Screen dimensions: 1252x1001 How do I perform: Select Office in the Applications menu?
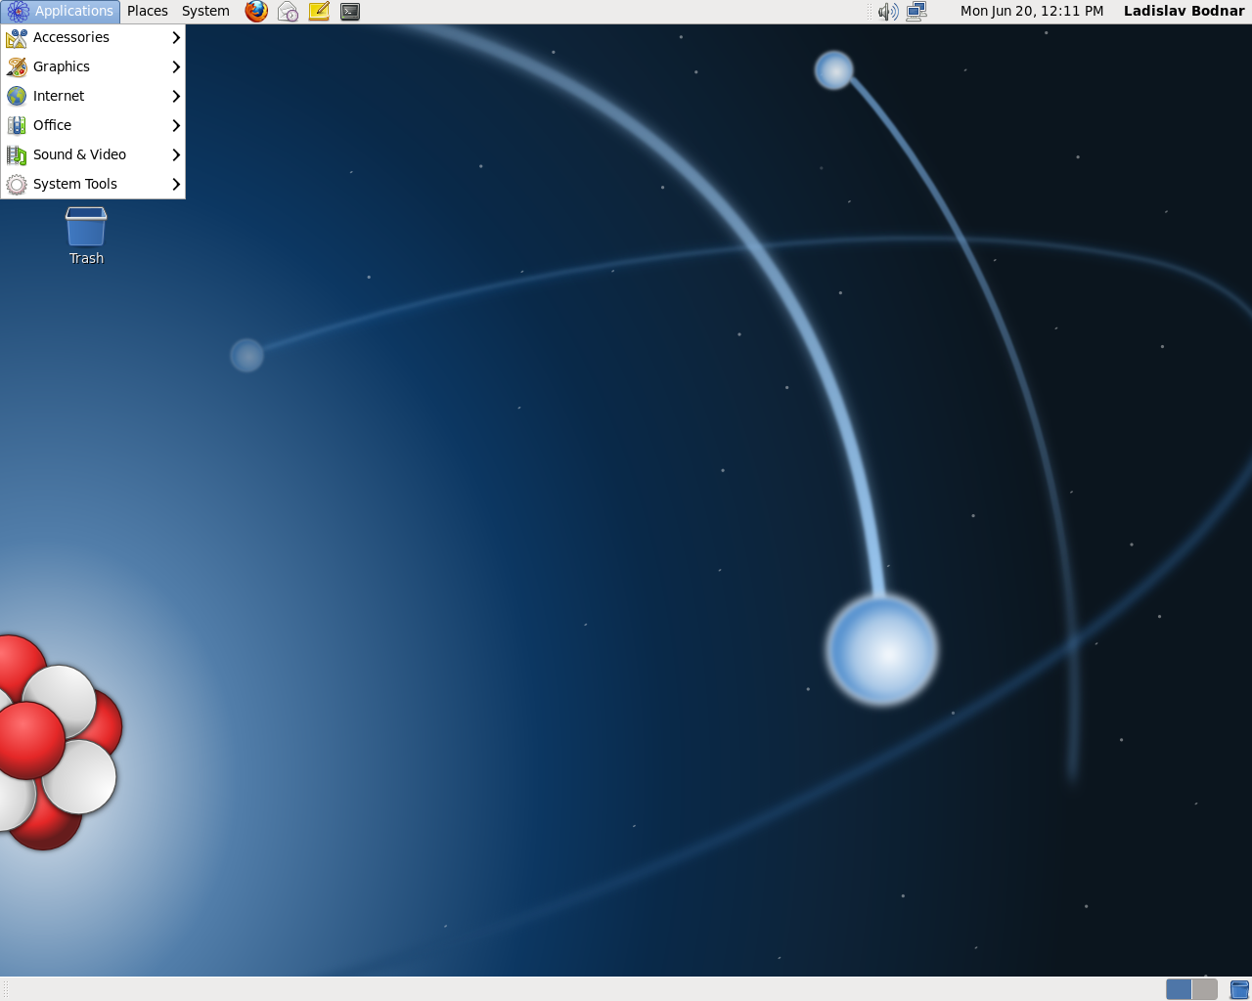(51, 125)
